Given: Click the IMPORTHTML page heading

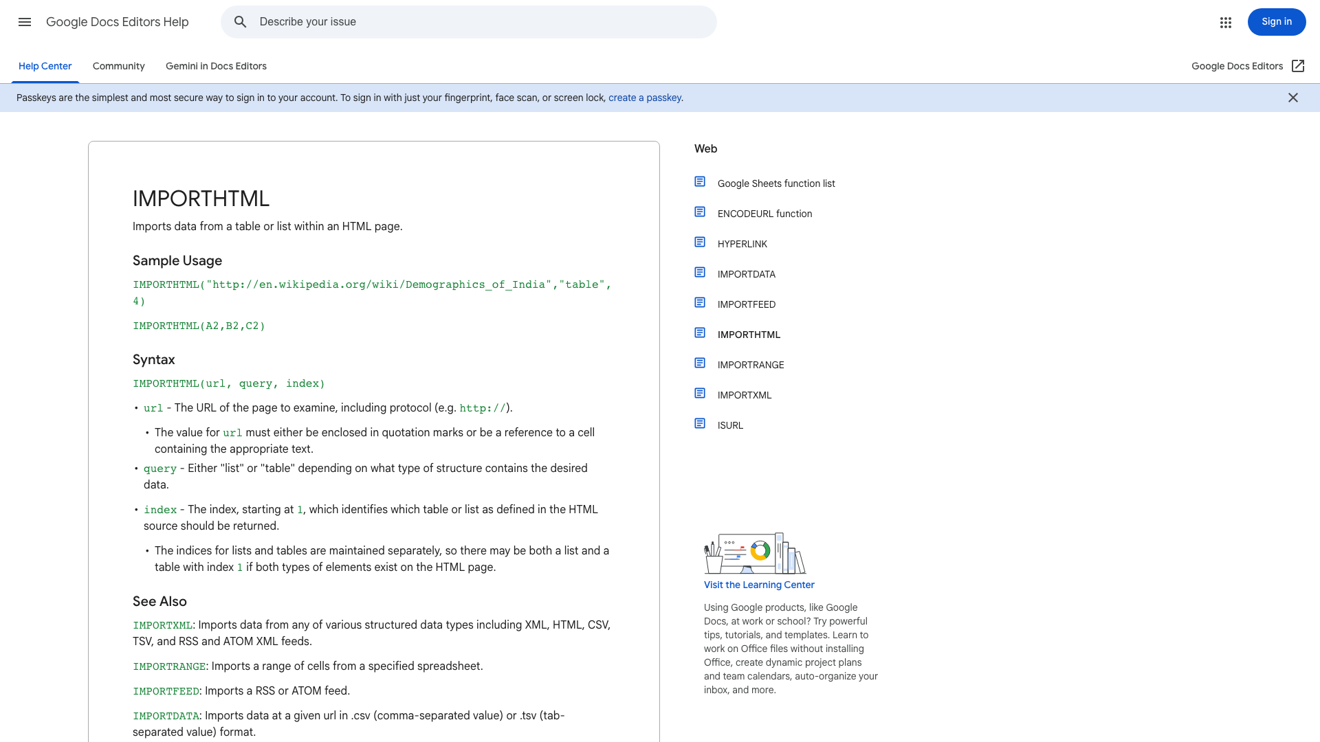Looking at the screenshot, I should [201, 199].
